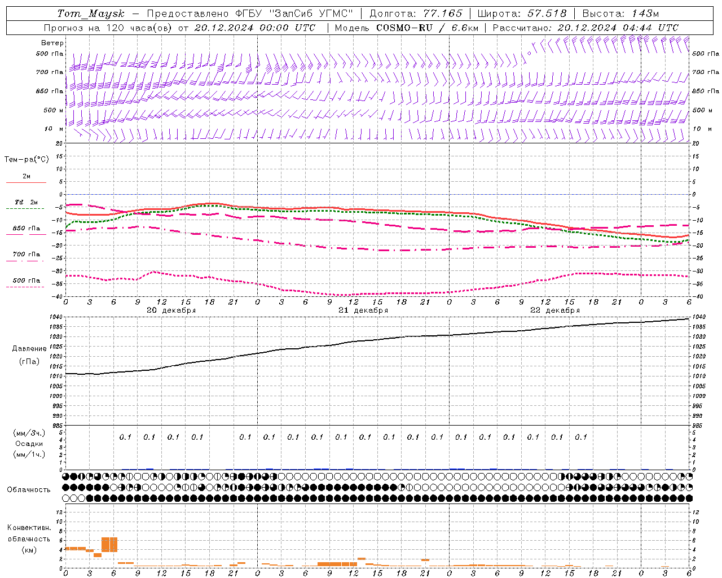Click the Облачность cloud cover label
The height and width of the screenshot is (578, 722).
[29, 490]
